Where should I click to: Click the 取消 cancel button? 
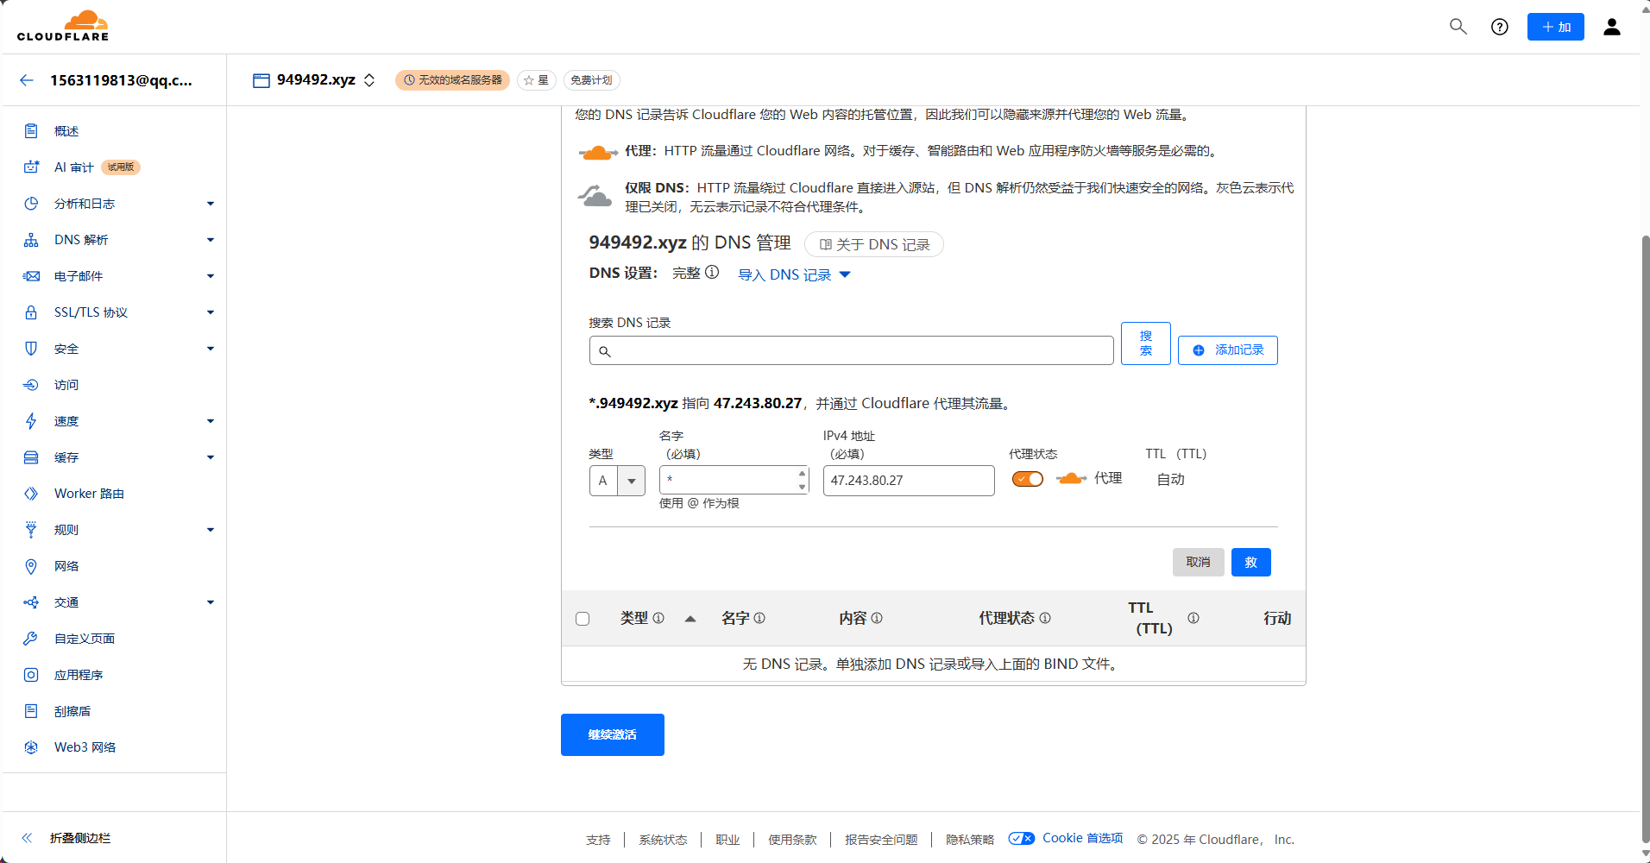click(1198, 562)
